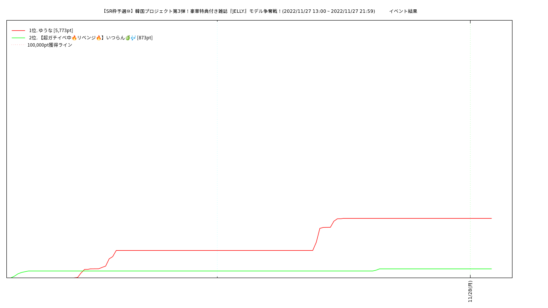This screenshot has width=548, height=308.
Task: Click the 11/28(月) x-axis date label
Action: [470, 291]
